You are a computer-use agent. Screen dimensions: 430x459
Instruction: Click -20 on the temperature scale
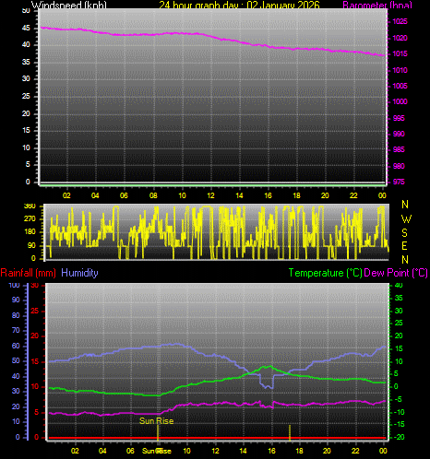coord(399,437)
